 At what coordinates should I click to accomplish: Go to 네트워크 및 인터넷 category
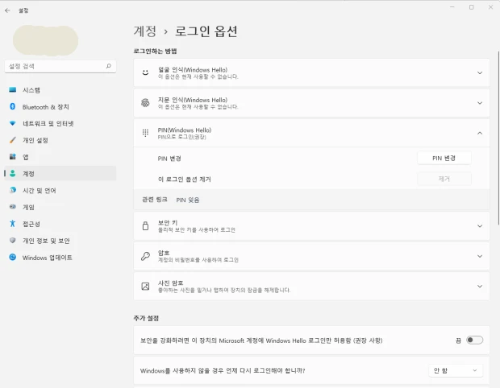(x=60, y=123)
